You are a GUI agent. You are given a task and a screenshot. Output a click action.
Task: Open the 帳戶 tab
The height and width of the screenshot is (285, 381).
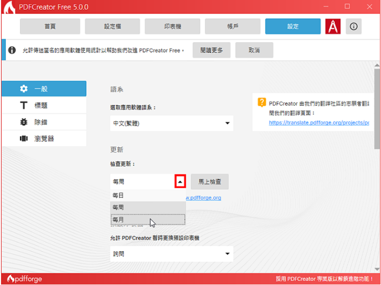(232, 26)
